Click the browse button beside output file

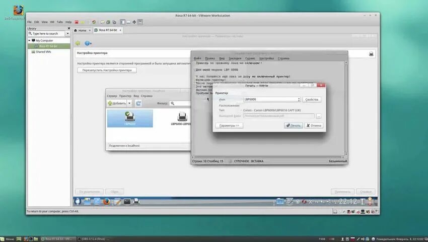[319, 116]
